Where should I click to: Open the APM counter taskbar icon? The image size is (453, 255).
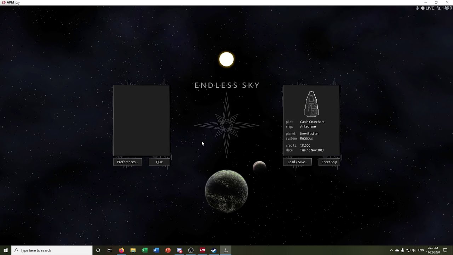click(x=202, y=250)
